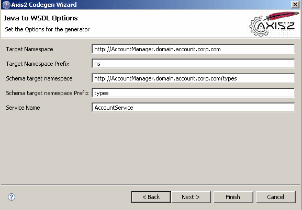Click the 'Java to WSDL Options' heading
Viewport: 302px width, 210px height.
[41, 18]
